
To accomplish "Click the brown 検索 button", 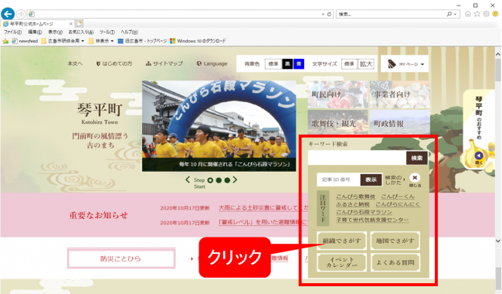I will (x=417, y=158).
